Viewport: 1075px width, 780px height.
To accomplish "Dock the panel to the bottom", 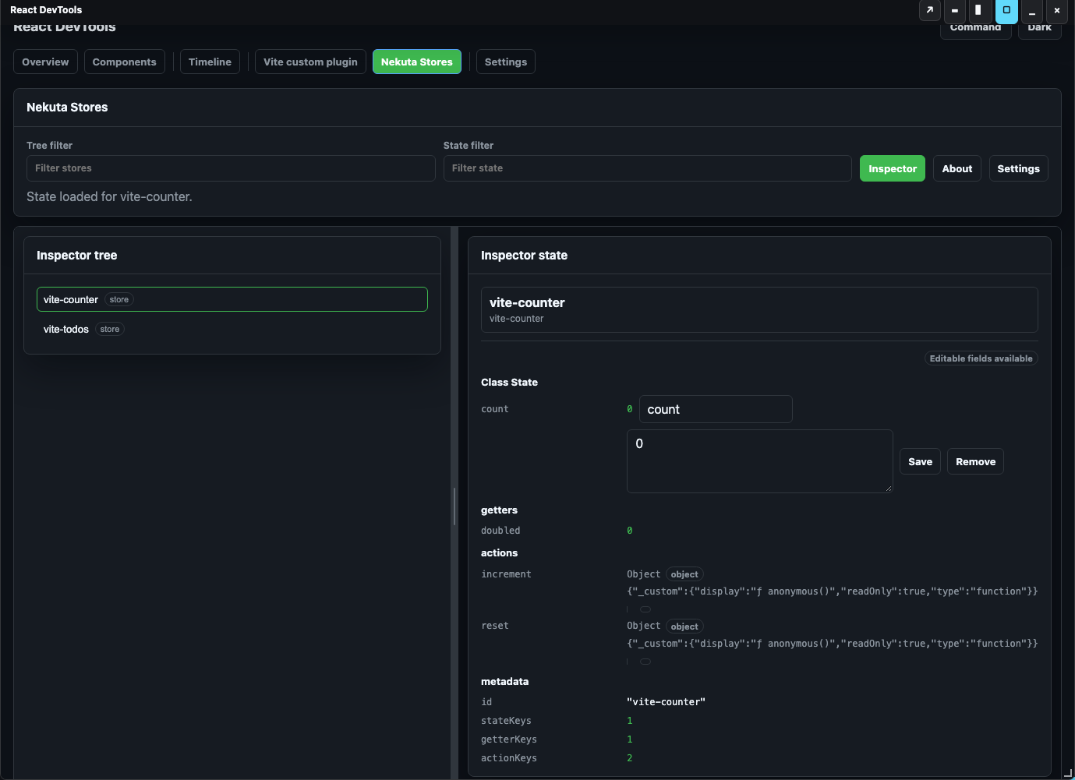I will [x=955, y=10].
